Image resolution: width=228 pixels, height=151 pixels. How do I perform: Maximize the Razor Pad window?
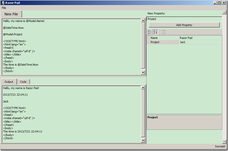point(219,3)
